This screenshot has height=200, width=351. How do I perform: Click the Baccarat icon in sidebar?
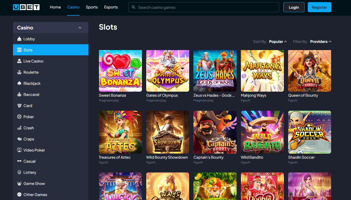point(19,95)
